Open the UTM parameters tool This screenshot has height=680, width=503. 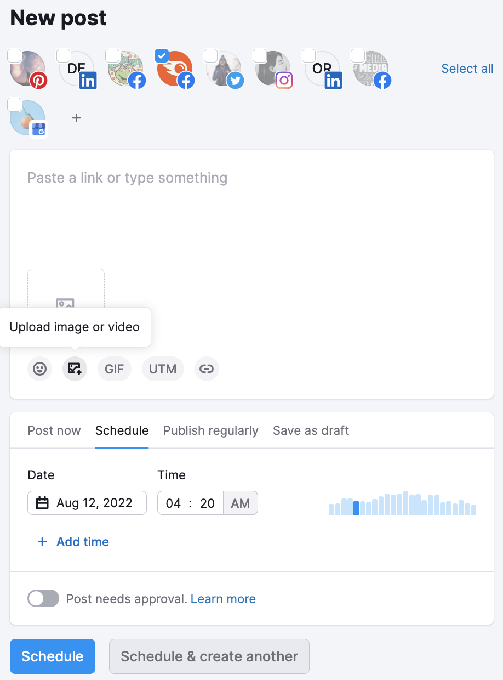163,369
